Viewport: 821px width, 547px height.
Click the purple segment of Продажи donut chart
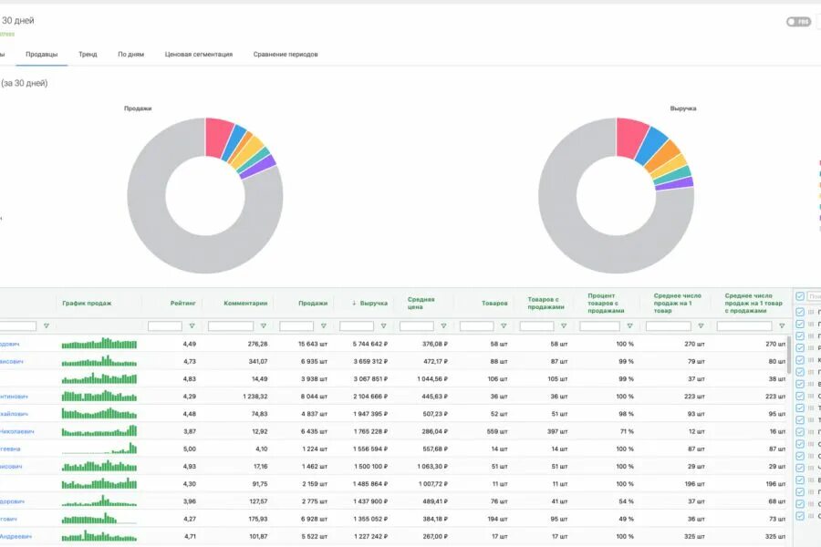tap(260, 167)
